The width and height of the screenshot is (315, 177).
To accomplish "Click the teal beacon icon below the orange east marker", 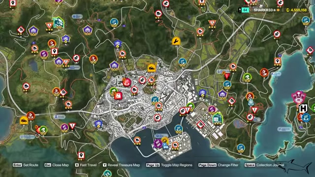I will point(251,103).
